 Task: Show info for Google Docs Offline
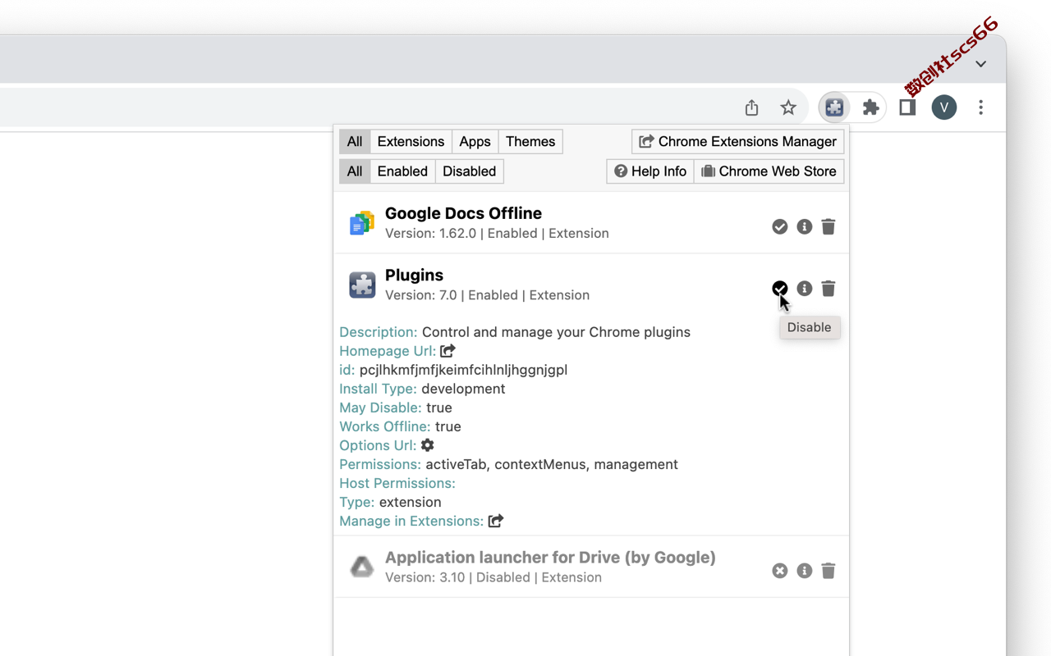click(805, 226)
